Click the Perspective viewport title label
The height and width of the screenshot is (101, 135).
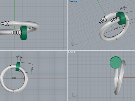(73, 1)
